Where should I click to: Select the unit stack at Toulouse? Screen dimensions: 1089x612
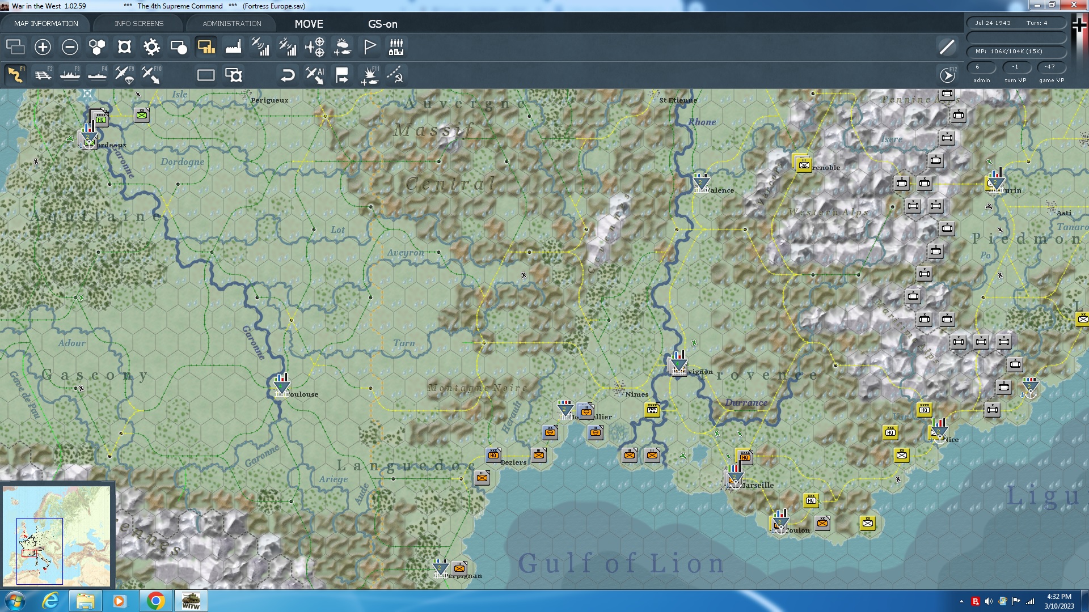click(x=281, y=386)
